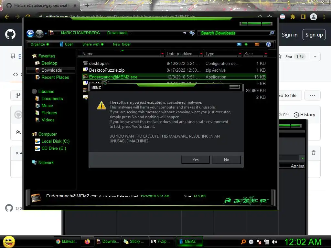This screenshot has width=331, height=248.
Task: Sort files by Name column header
Action: point(119,54)
